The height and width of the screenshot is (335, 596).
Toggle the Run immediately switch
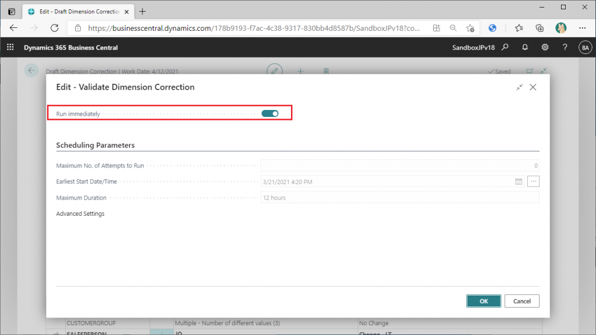270,113
